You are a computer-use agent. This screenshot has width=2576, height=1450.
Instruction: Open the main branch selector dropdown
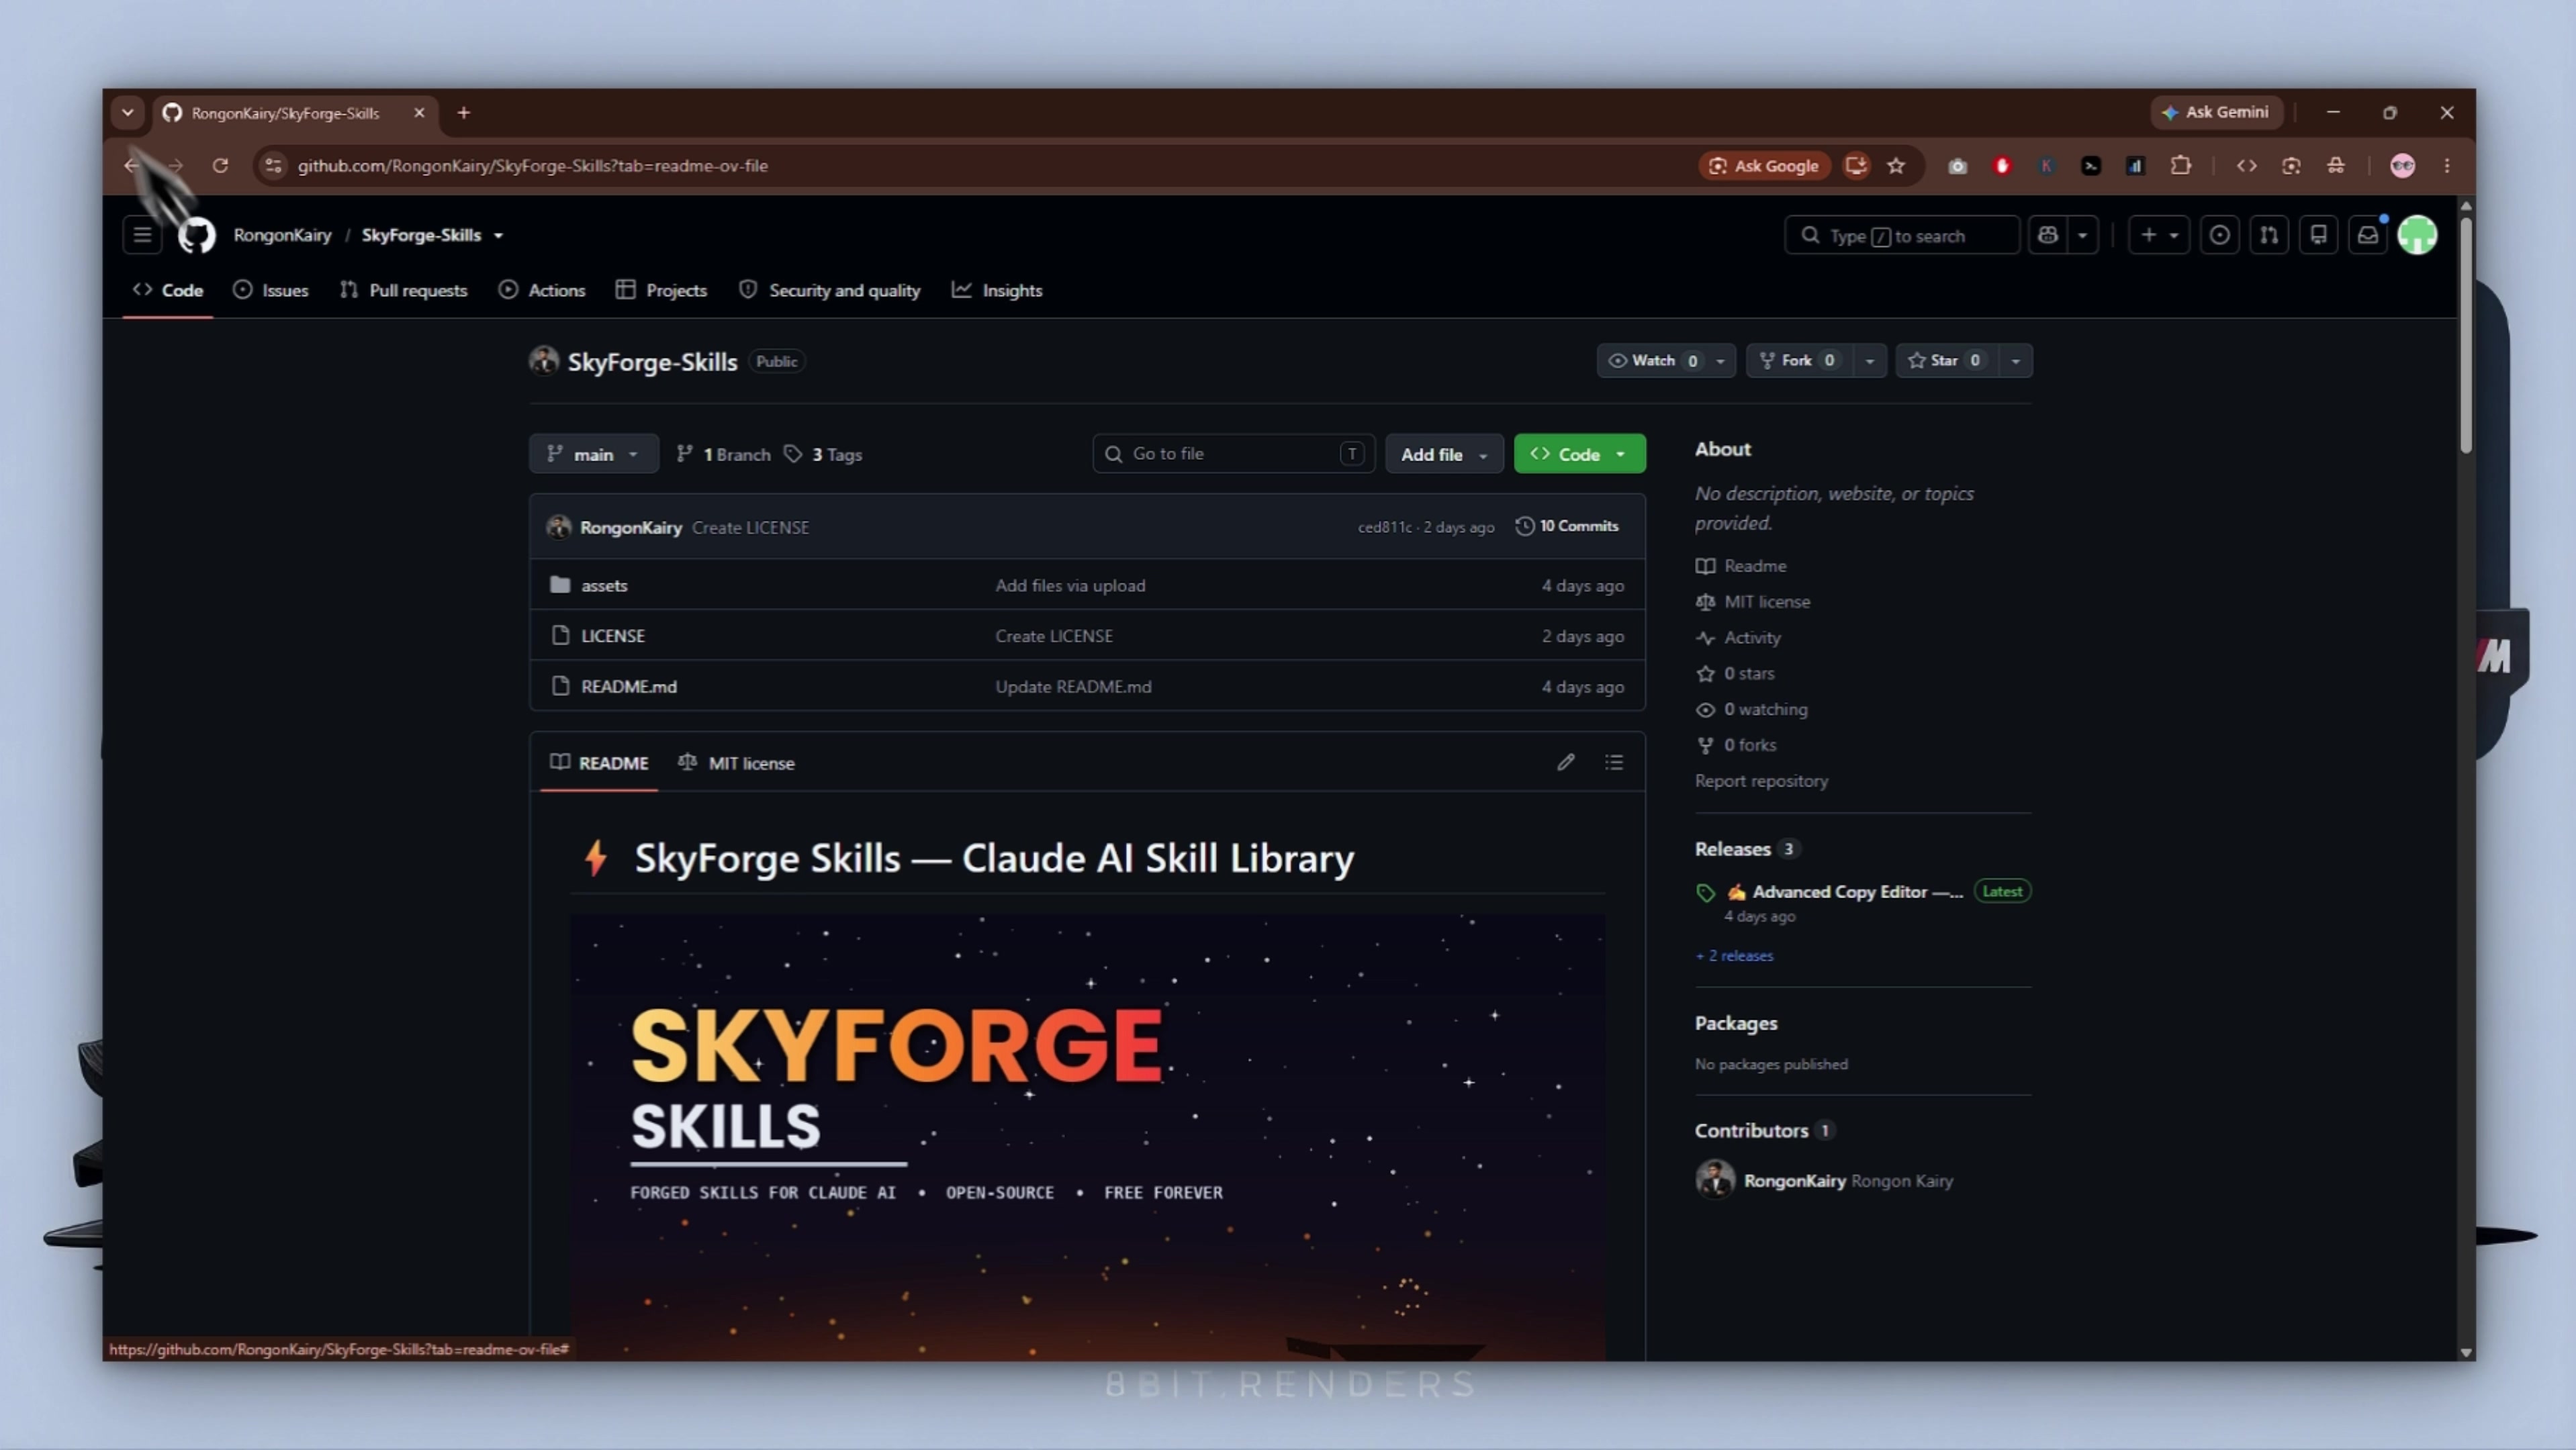pos(594,454)
